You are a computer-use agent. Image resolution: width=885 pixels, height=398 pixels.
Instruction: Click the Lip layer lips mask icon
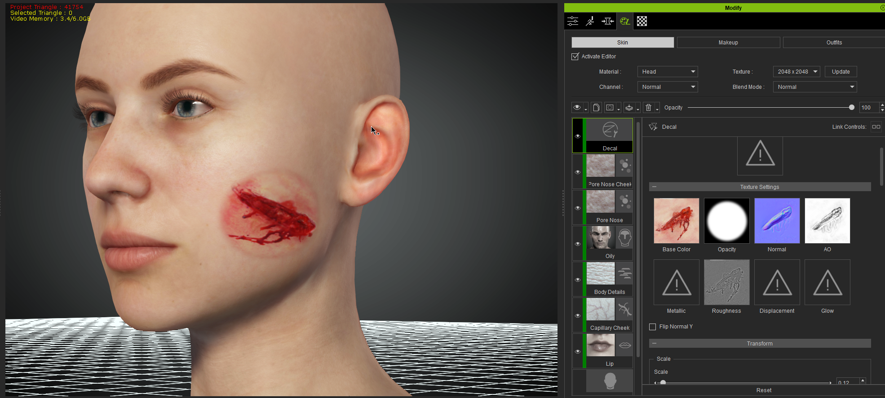(x=625, y=346)
